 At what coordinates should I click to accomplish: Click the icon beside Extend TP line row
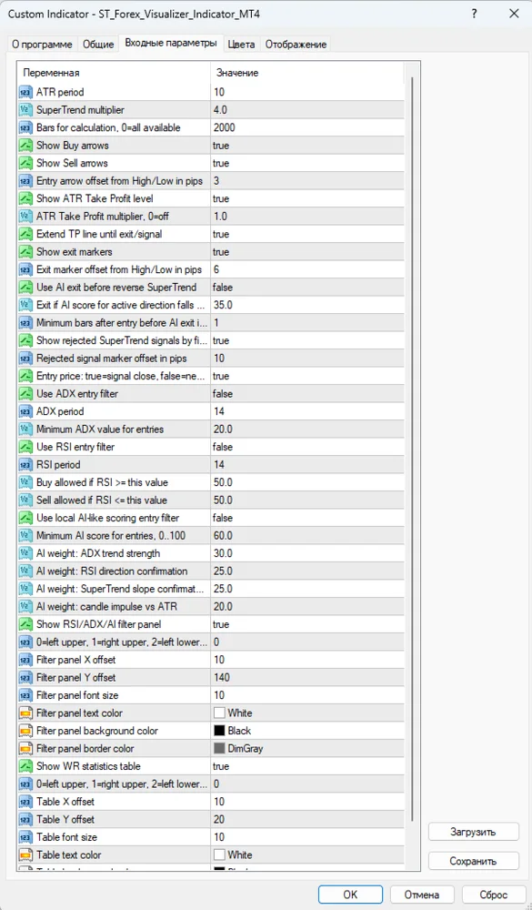(x=25, y=234)
